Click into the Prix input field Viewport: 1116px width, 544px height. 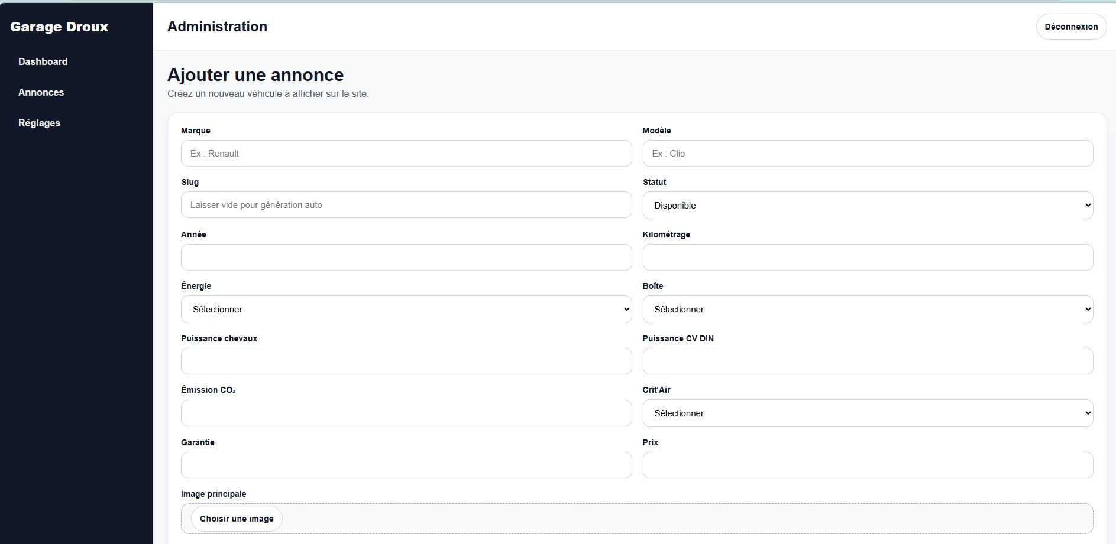coord(867,465)
